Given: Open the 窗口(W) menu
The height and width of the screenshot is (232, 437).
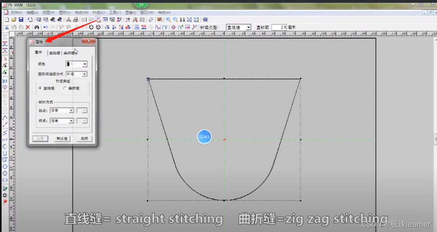Looking at the screenshot, I should [x=147, y=13].
